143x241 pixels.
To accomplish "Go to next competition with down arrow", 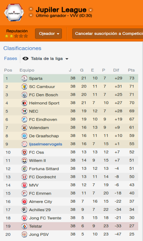I will (31, 16).
